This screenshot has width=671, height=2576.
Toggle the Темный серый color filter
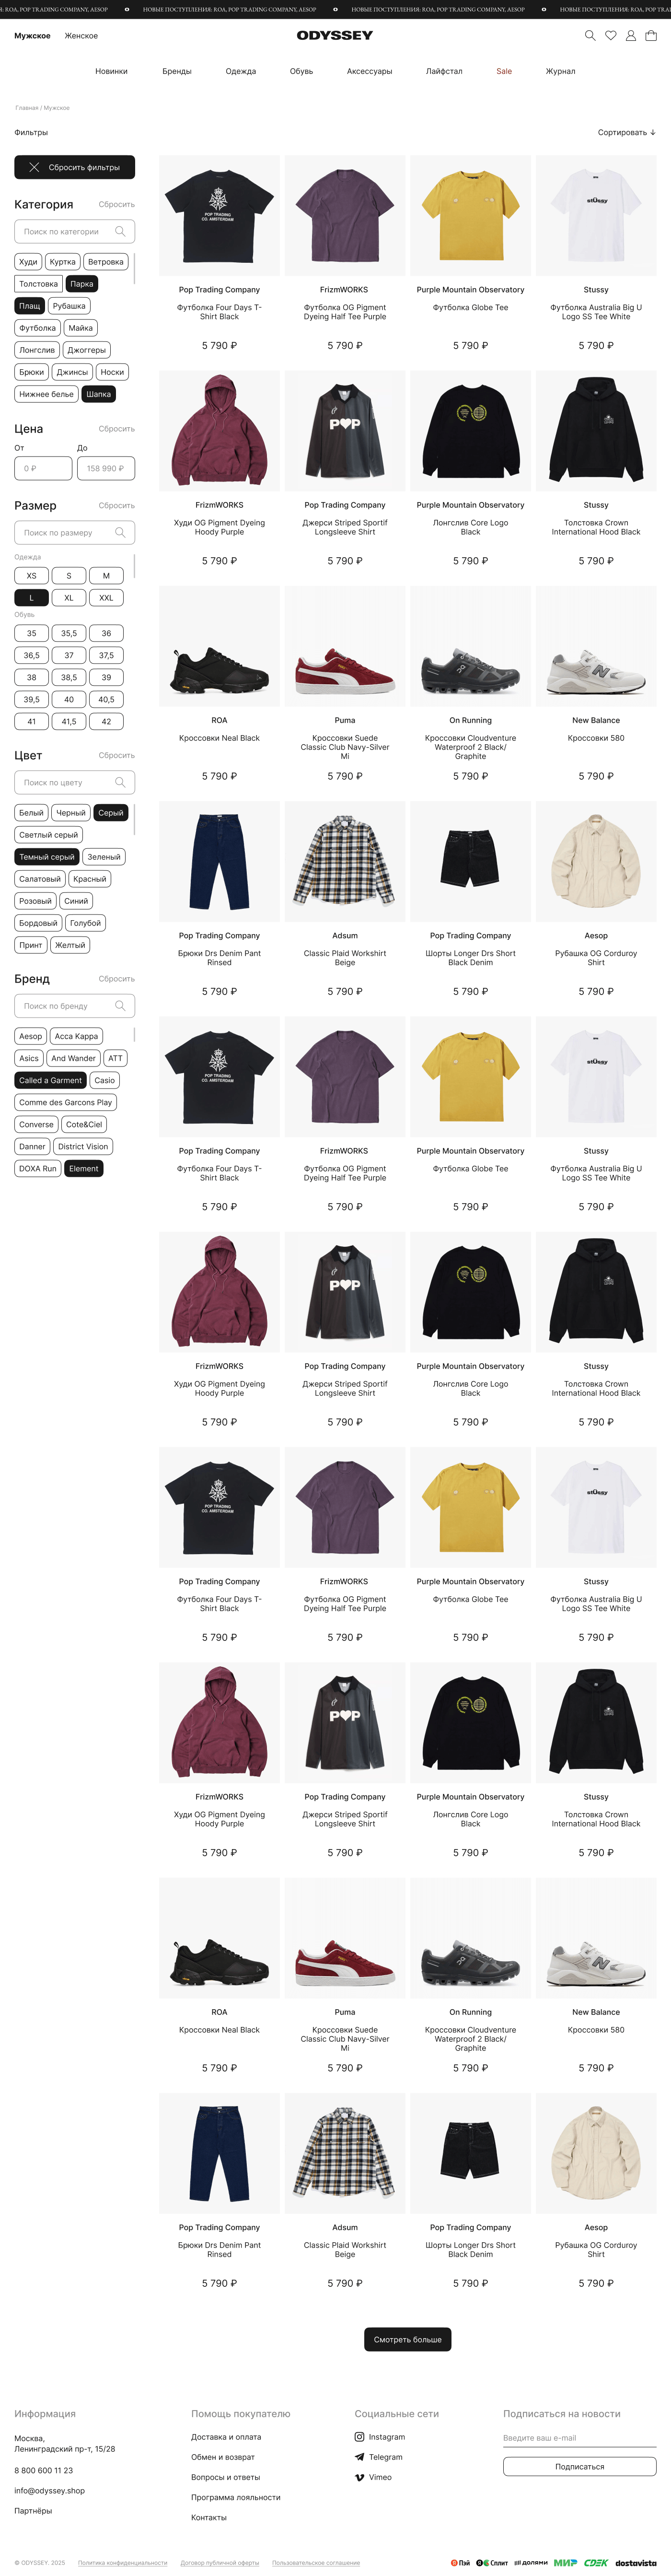point(47,857)
